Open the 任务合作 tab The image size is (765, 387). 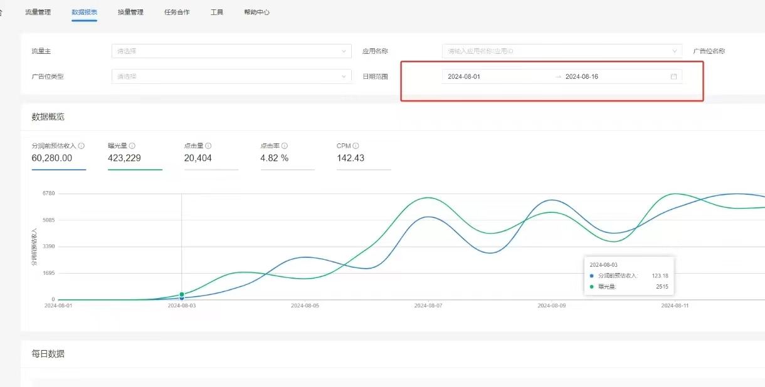point(177,12)
